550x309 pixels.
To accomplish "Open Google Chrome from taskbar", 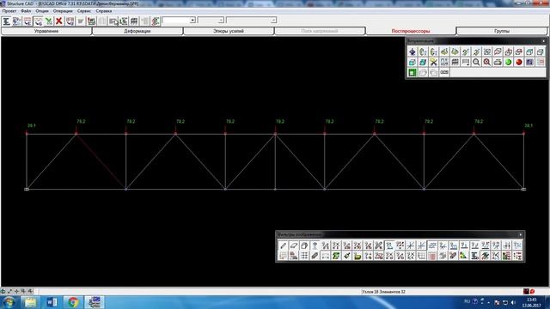I will point(73,302).
